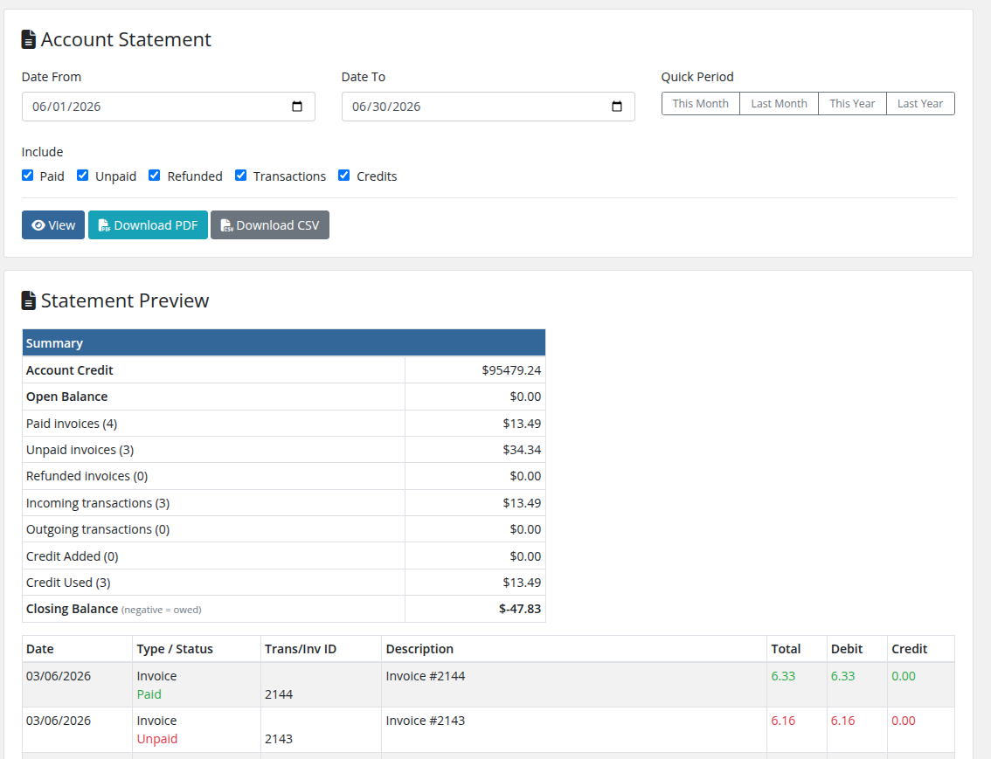Click the Credit column header
This screenshot has height=759, width=991.
coord(921,648)
